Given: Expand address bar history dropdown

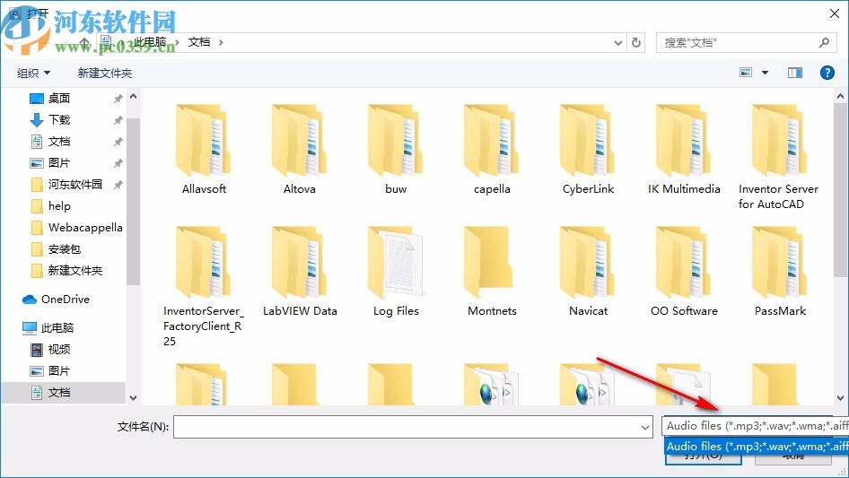Looking at the screenshot, I should (617, 42).
